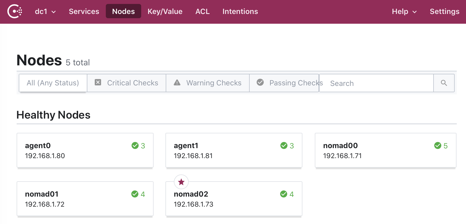Screen dimensions: 466x224
Task: Click nomad01 passing check icon
Action: [x=135, y=194]
